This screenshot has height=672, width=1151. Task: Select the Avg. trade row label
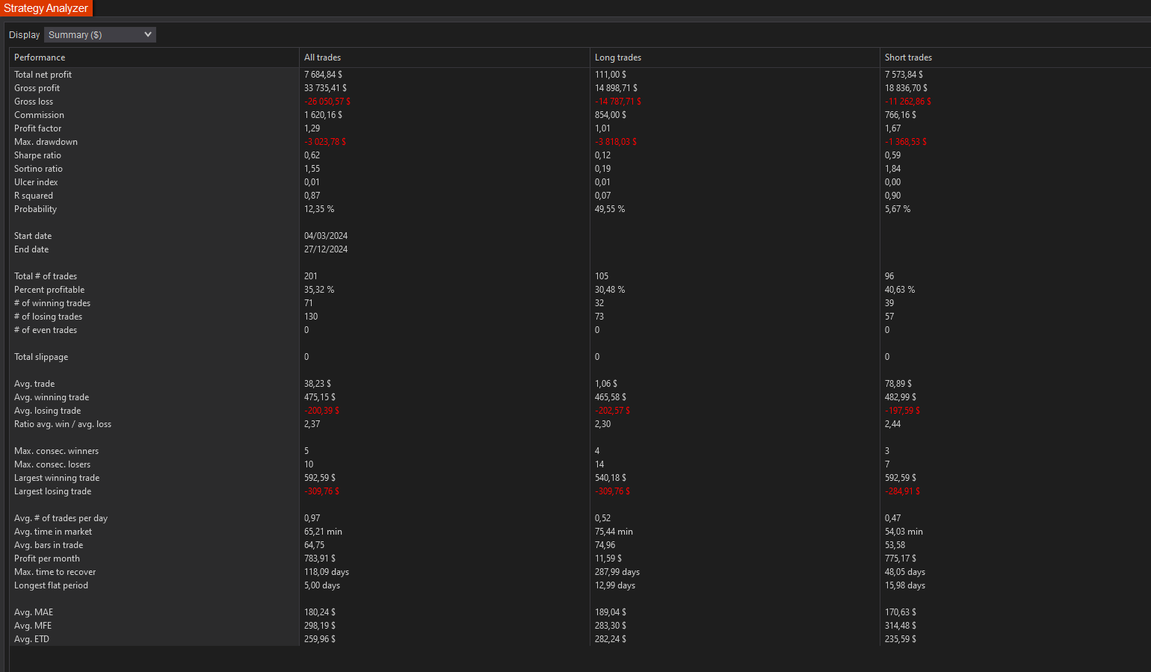point(34,384)
